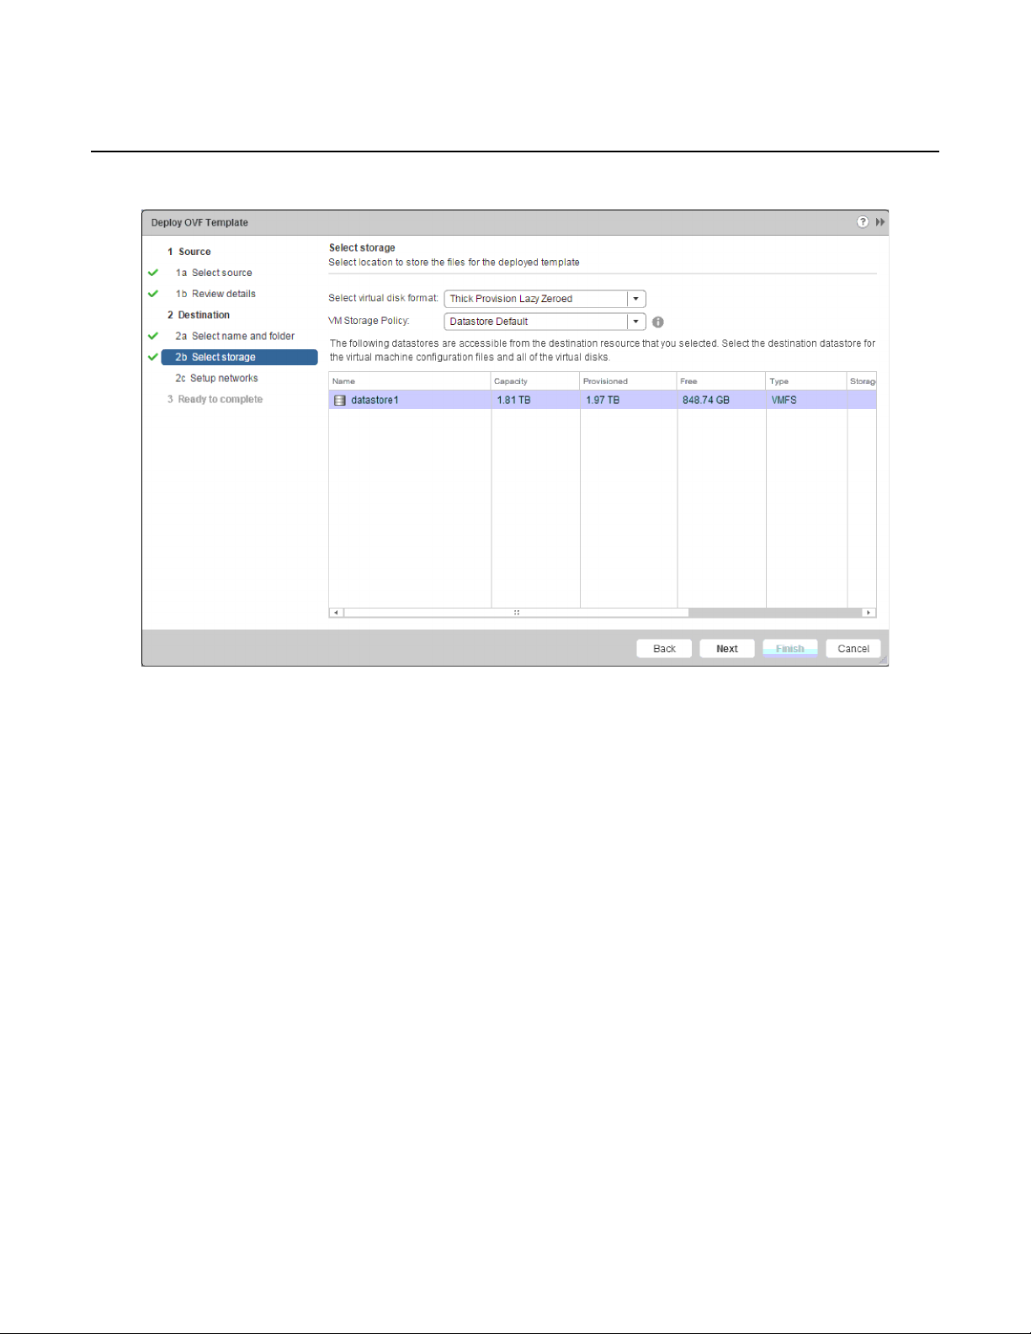Go to step 1b Review details
The image size is (1031, 1334).
(x=215, y=294)
